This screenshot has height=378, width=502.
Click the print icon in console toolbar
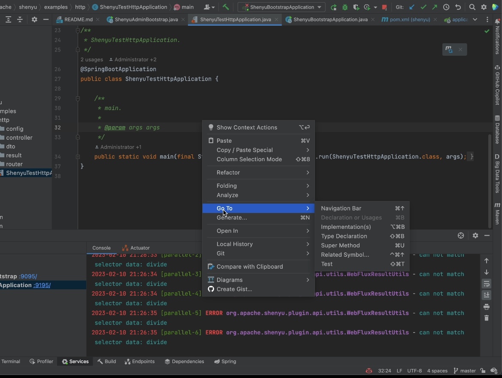coord(487,307)
